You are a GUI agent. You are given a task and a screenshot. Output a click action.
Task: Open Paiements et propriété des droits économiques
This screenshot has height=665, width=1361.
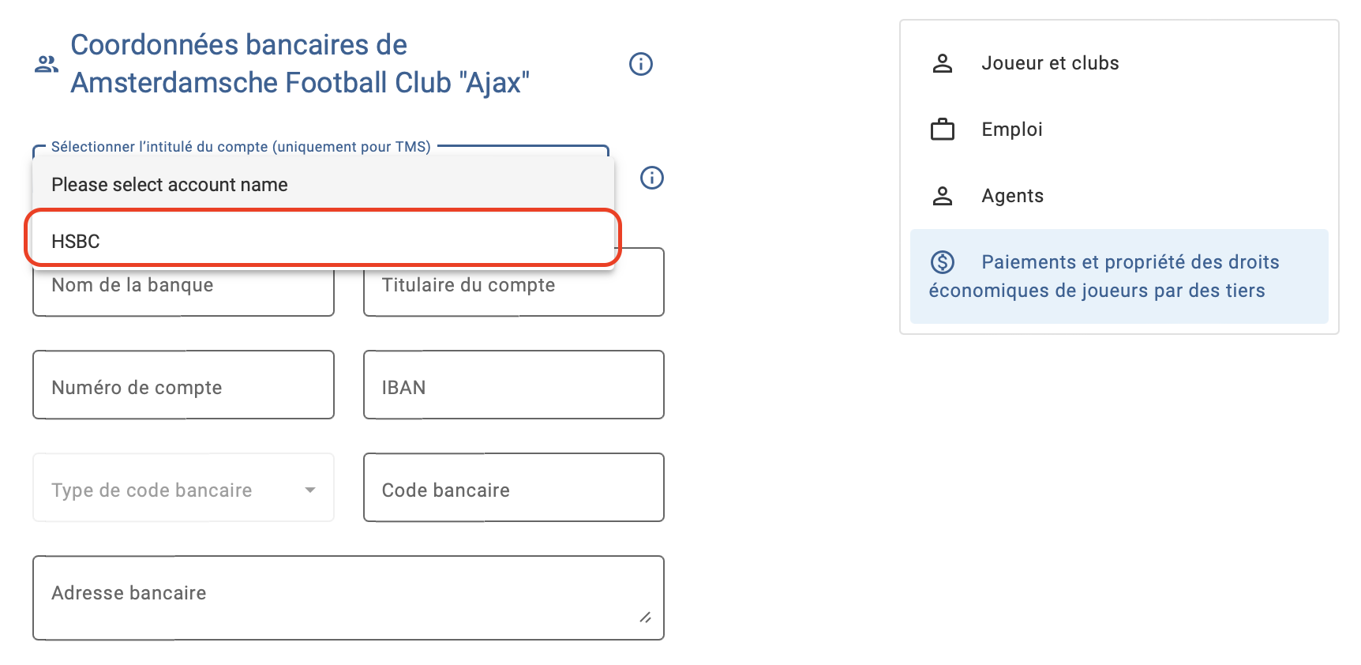click(1119, 276)
